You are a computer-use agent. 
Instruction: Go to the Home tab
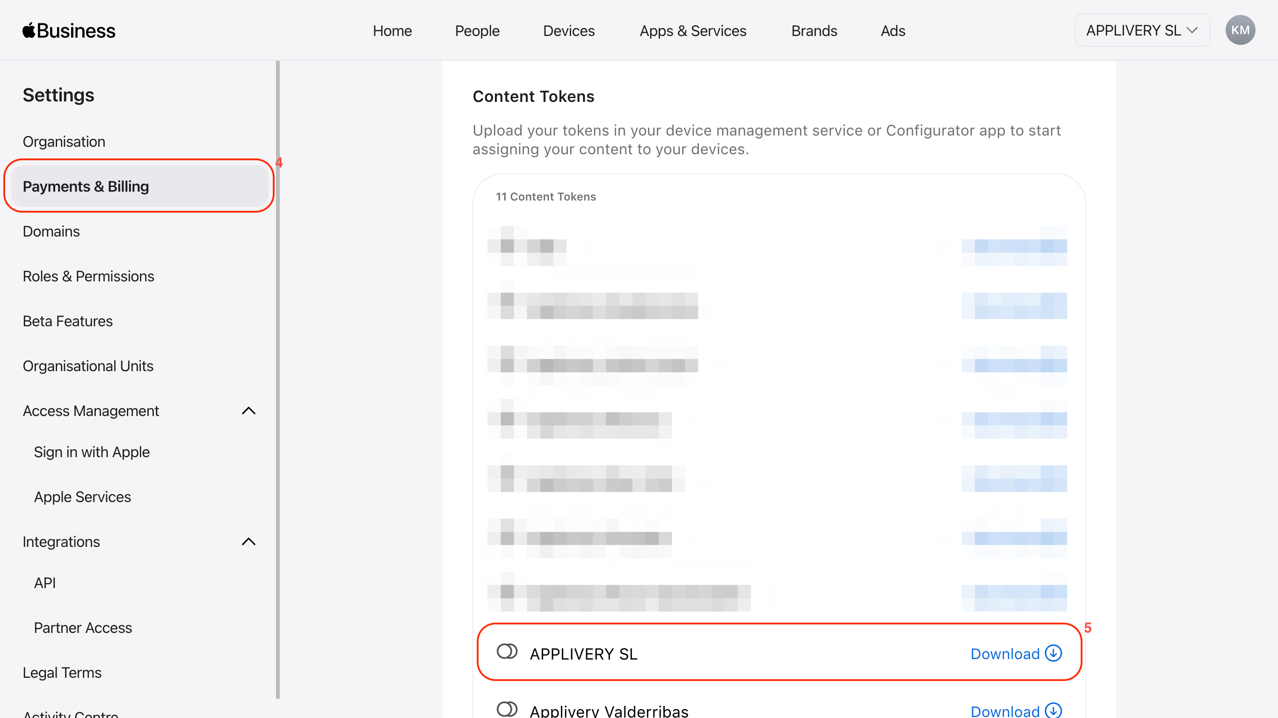pyautogui.click(x=392, y=31)
